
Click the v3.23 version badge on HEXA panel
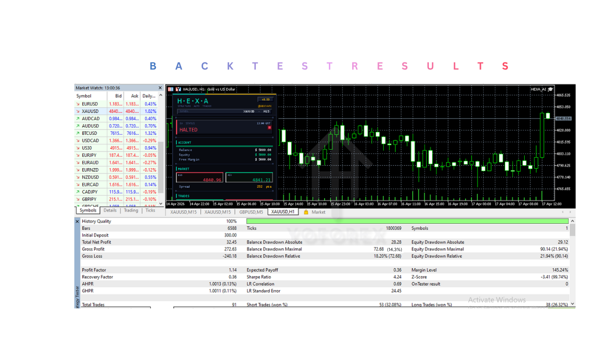point(265,100)
